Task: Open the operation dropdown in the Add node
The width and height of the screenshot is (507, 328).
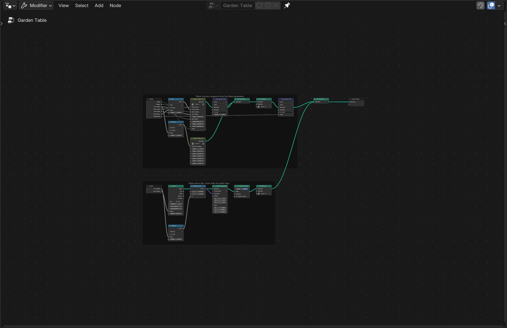Action: point(176,105)
